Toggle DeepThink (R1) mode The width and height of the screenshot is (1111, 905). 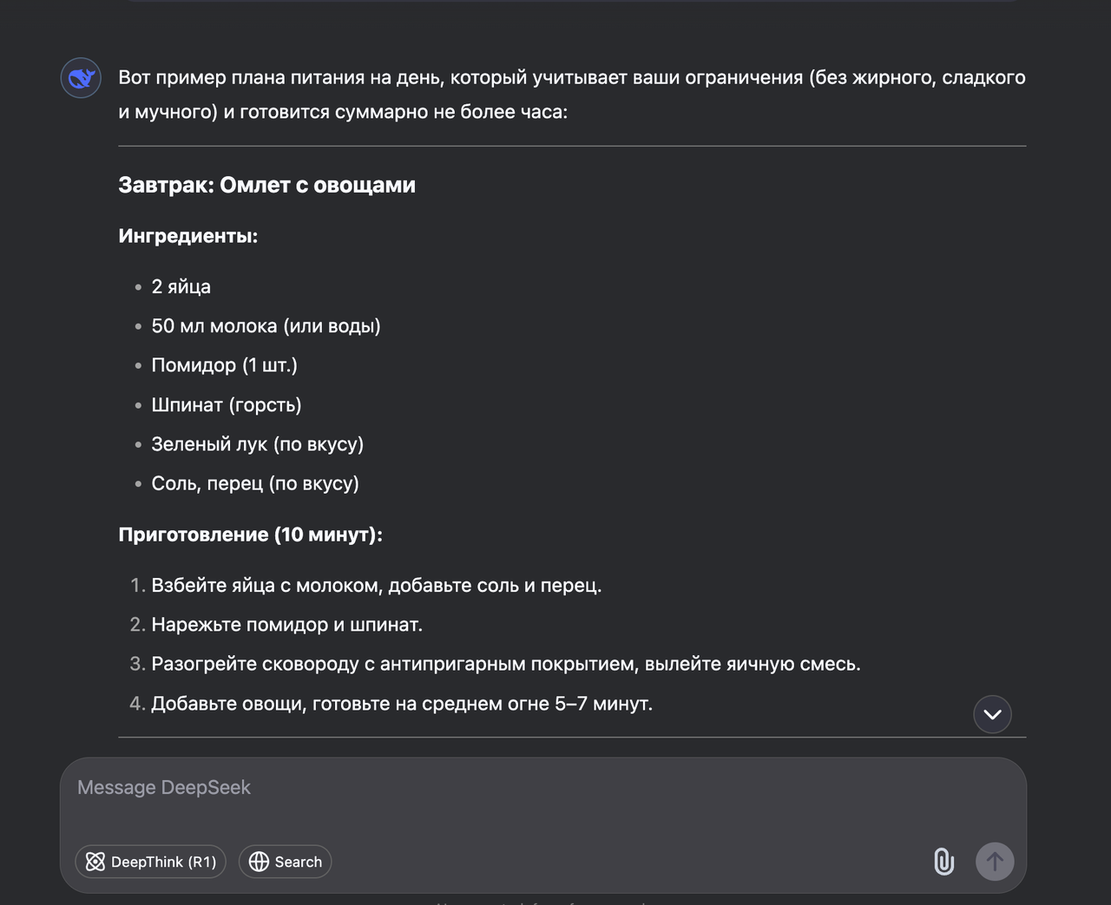(x=151, y=862)
